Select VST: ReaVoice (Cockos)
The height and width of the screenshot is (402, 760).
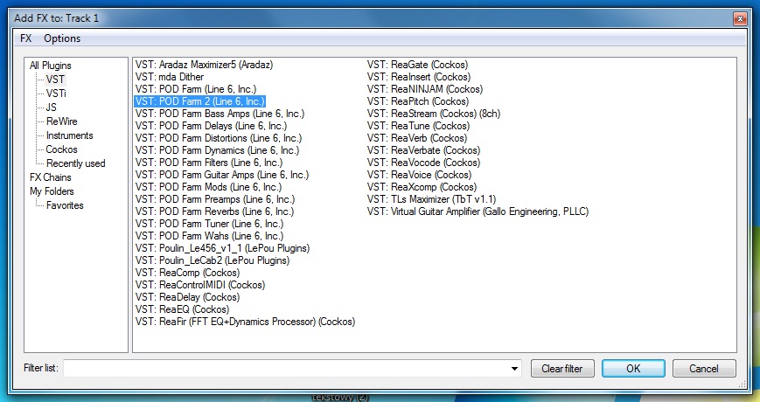[419, 175]
